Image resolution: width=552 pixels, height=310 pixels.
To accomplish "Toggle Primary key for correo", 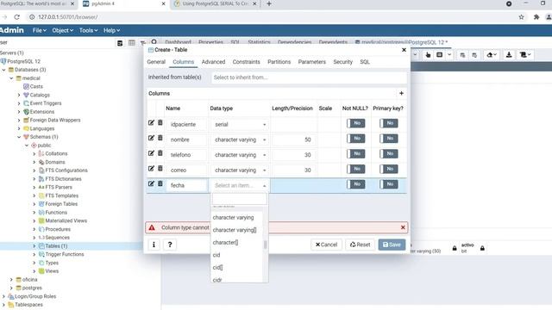I will (x=389, y=169).
